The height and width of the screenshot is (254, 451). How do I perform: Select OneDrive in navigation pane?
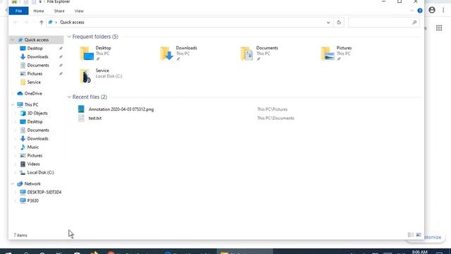[33, 94]
